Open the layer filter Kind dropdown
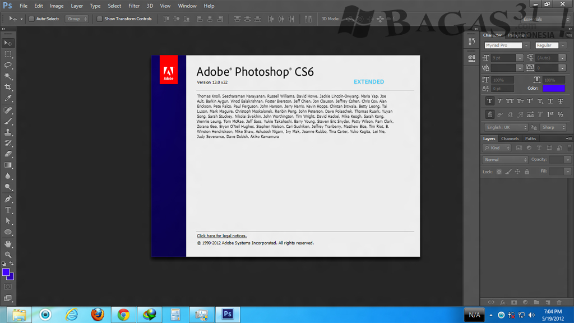 pyautogui.click(x=497, y=148)
